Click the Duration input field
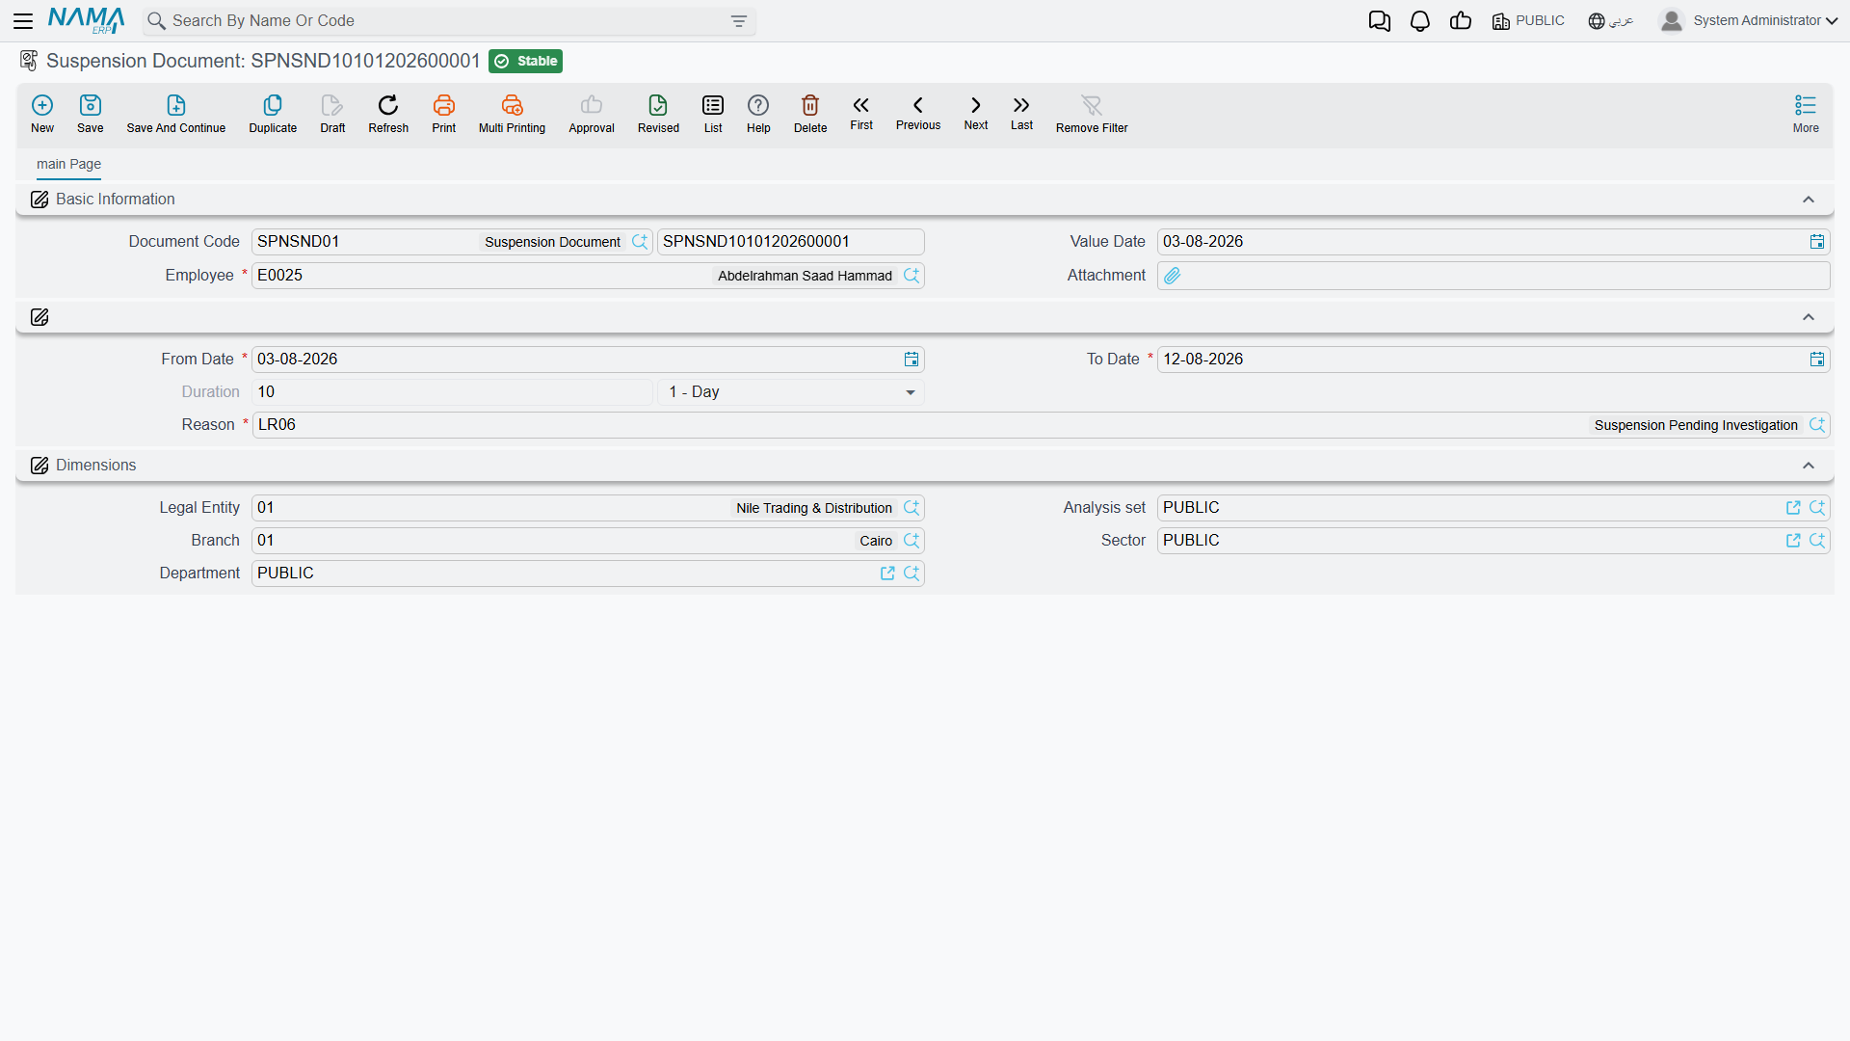Viewport: 1850px width, 1041px height. (x=453, y=392)
